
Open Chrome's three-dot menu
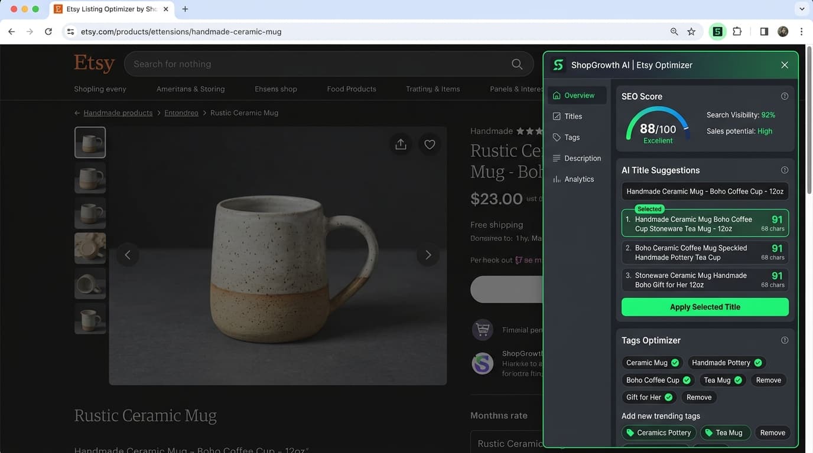(801, 31)
